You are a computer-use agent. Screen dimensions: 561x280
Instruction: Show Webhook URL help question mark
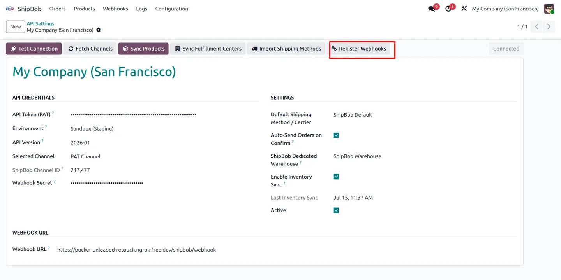tap(49, 248)
